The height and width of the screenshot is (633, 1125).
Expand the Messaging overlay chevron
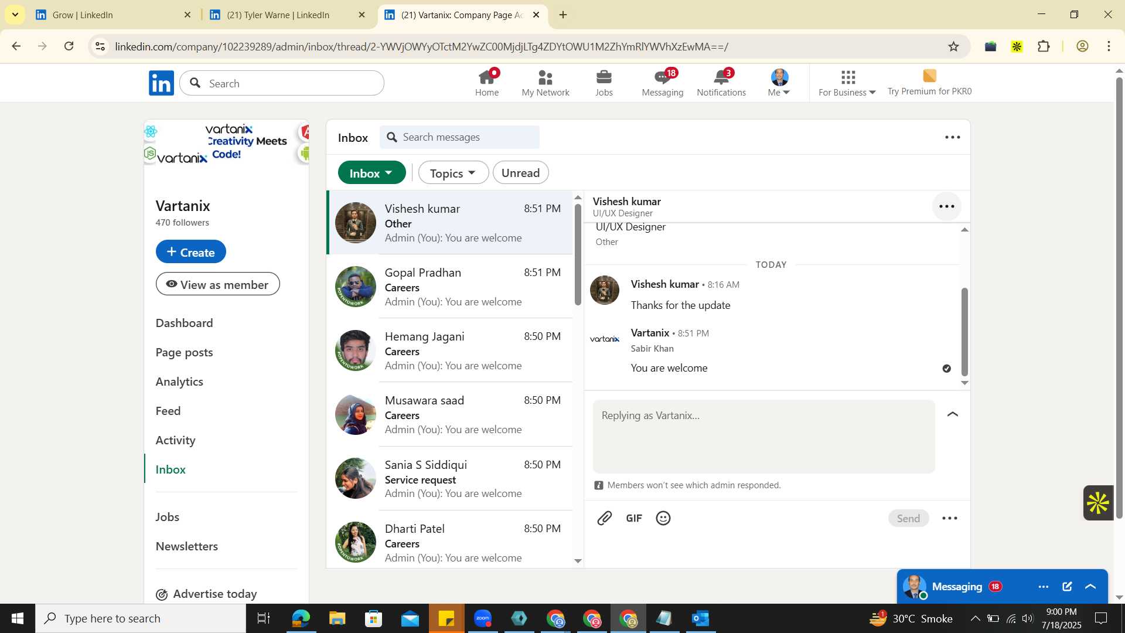click(1090, 587)
